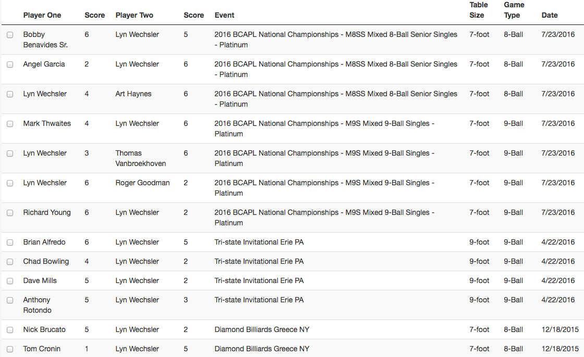584x357 pixels.
Task: Click the Player One column header
Action: [x=42, y=15]
